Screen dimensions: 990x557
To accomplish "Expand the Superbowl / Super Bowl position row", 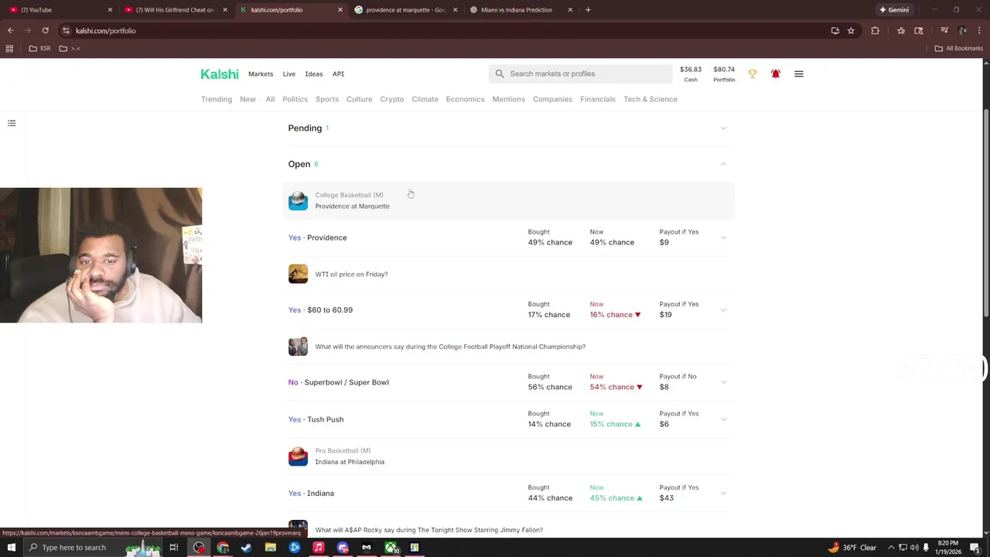I will pos(723,382).
